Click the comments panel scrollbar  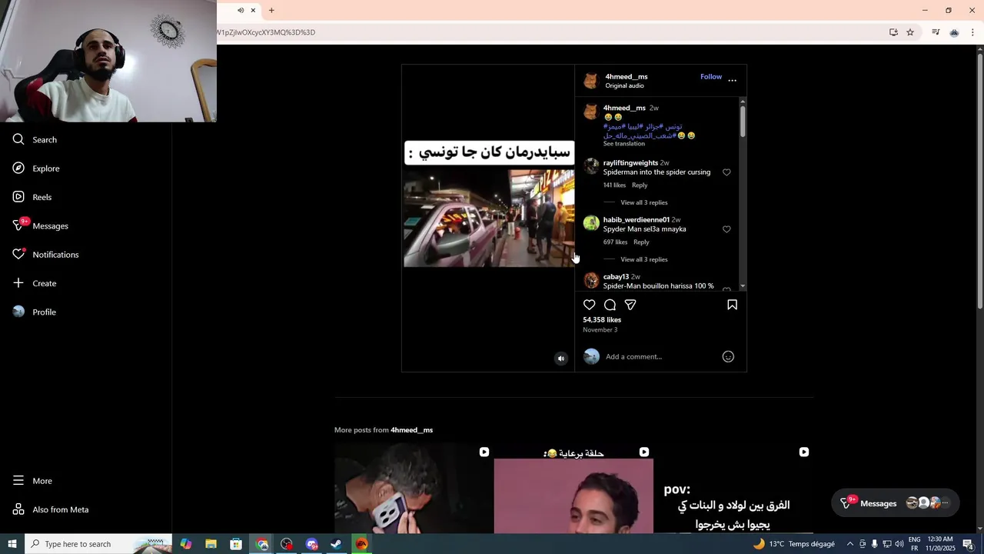(743, 122)
